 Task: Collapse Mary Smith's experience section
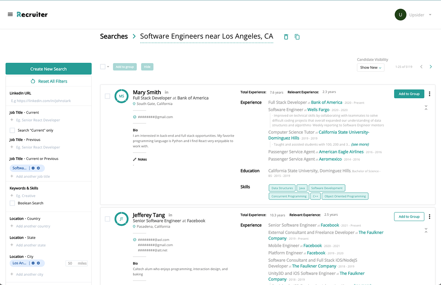coord(426,107)
